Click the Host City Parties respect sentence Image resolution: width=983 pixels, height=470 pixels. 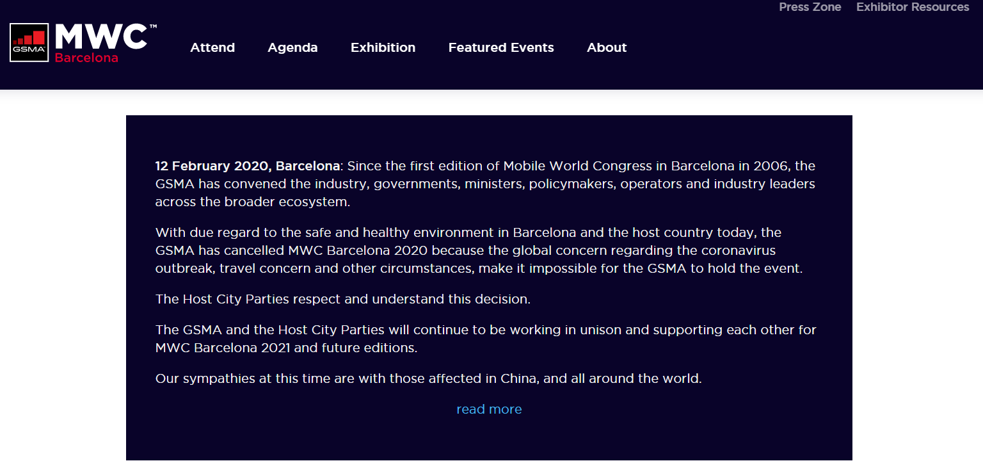coord(343,299)
